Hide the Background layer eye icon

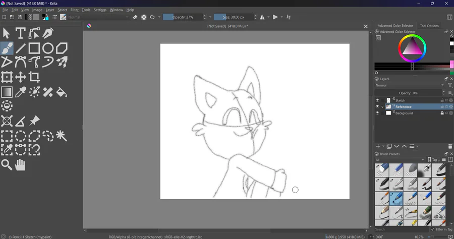(x=377, y=113)
